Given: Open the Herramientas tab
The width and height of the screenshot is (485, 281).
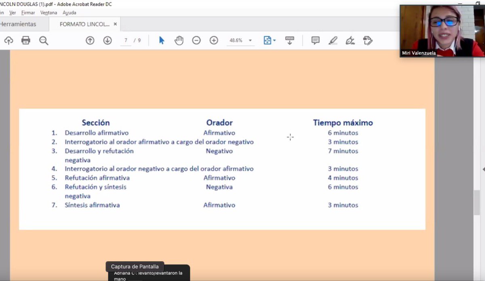Looking at the screenshot, I should pyautogui.click(x=18, y=24).
